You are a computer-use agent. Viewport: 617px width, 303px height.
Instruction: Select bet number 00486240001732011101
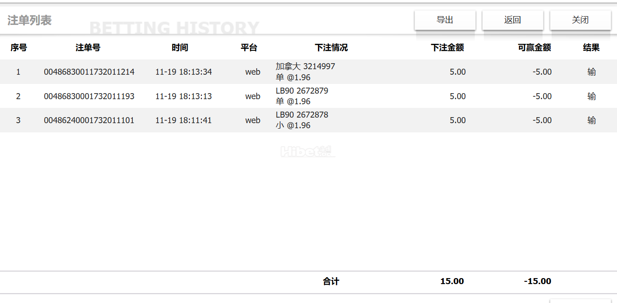point(89,120)
